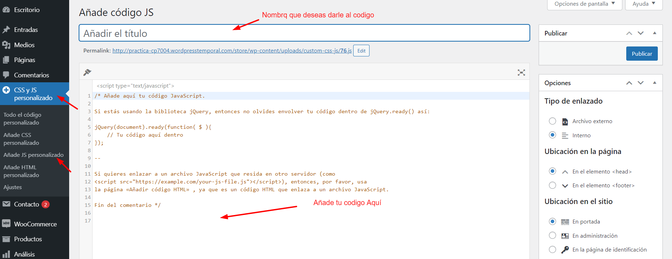Move Publicar panel down arrow
Image resolution: width=672 pixels, height=259 pixels.
pyautogui.click(x=640, y=33)
